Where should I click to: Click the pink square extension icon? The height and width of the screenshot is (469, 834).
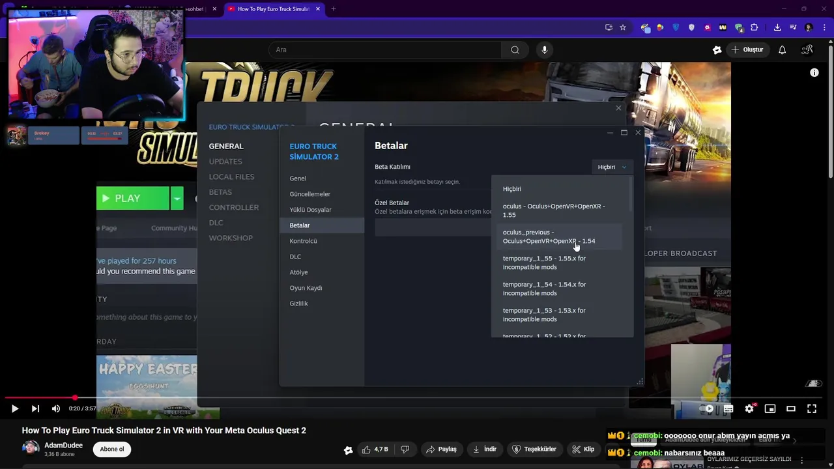(x=707, y=27)
